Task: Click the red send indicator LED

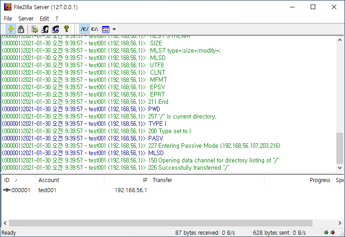Action: click(x=333, y=232)
